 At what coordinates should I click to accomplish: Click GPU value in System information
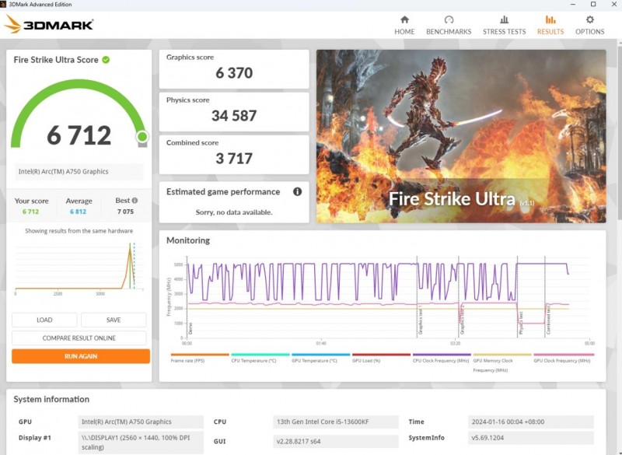(141, 422)
